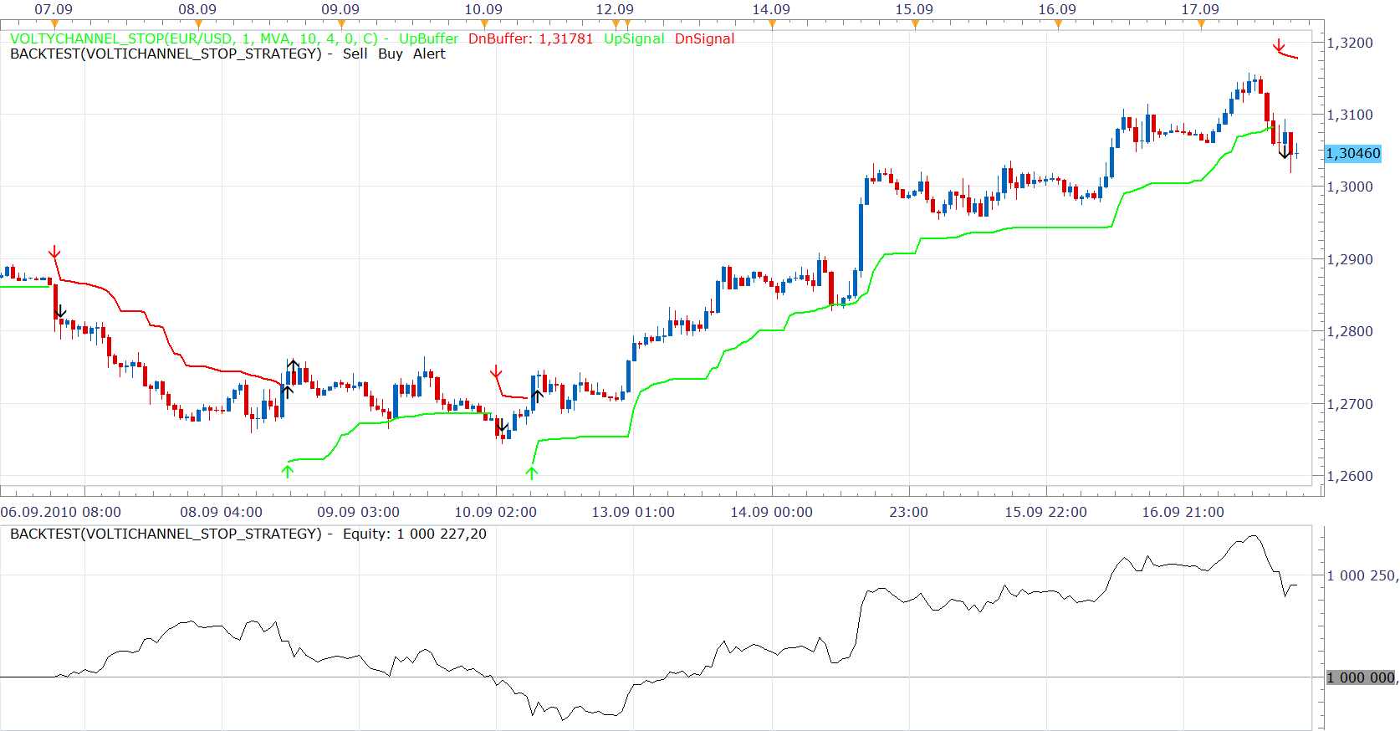Image resolution: width=1400 pixels, height=731 pixels.
Task: Click the UpBuffer legend label
Action: (428, 38)
